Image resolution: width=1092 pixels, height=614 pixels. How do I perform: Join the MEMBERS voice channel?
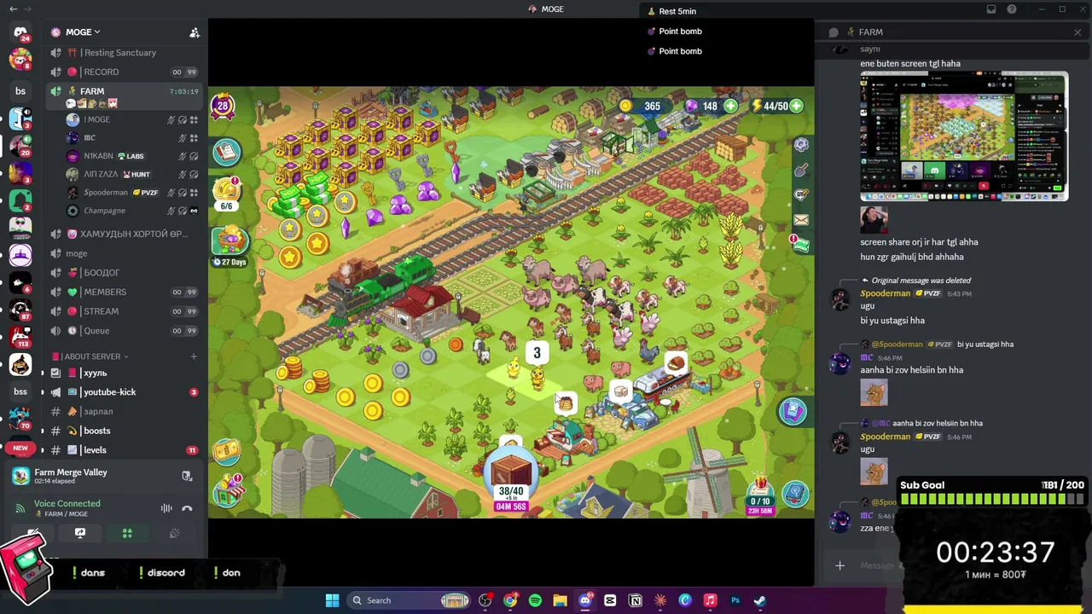[124, 293]
